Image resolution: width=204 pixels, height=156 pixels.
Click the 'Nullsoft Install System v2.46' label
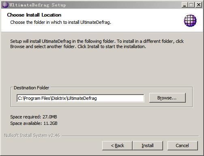click(32, 135)
